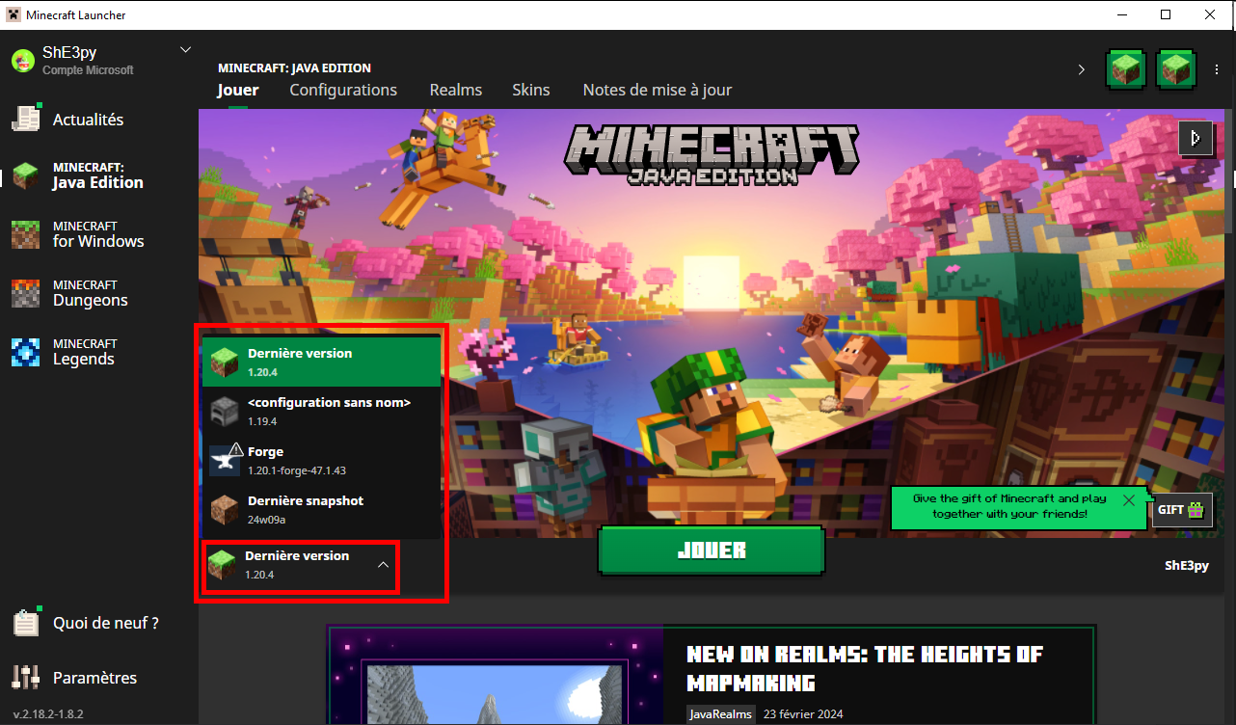
Task: Choose the <configuration sans nom> 1.19.4 option
Action: pyautogui.click(x=321, y=411)
